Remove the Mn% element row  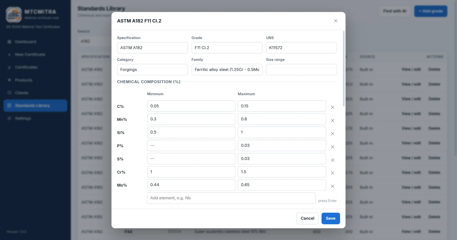[x=332, y=121]
